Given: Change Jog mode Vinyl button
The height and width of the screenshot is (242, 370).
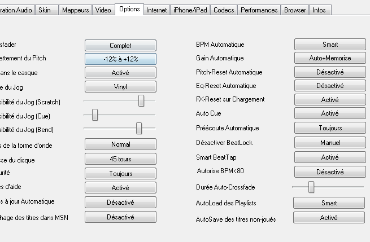Looking at the screenshot, I should click(120, 86).
